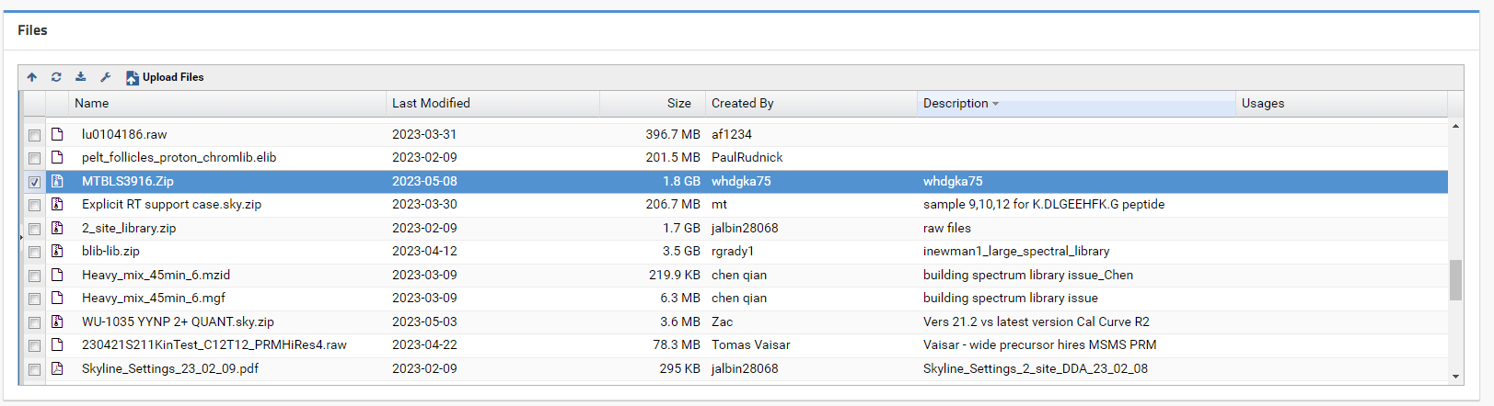Open the wrench admin settings icon
Image resolution: width=1494 pixels, height=406 pixels.
tap(105, 77)
